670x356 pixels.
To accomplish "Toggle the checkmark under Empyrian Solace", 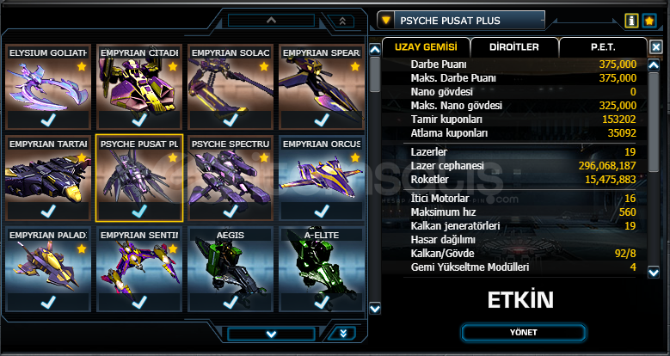I will click(231, 120).
